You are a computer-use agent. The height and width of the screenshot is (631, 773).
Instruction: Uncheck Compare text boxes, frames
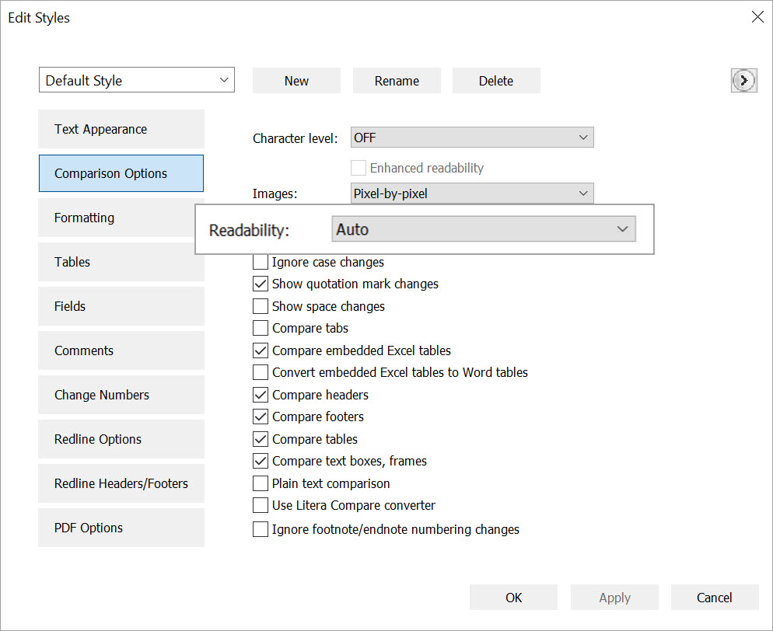tap(261, 461)
